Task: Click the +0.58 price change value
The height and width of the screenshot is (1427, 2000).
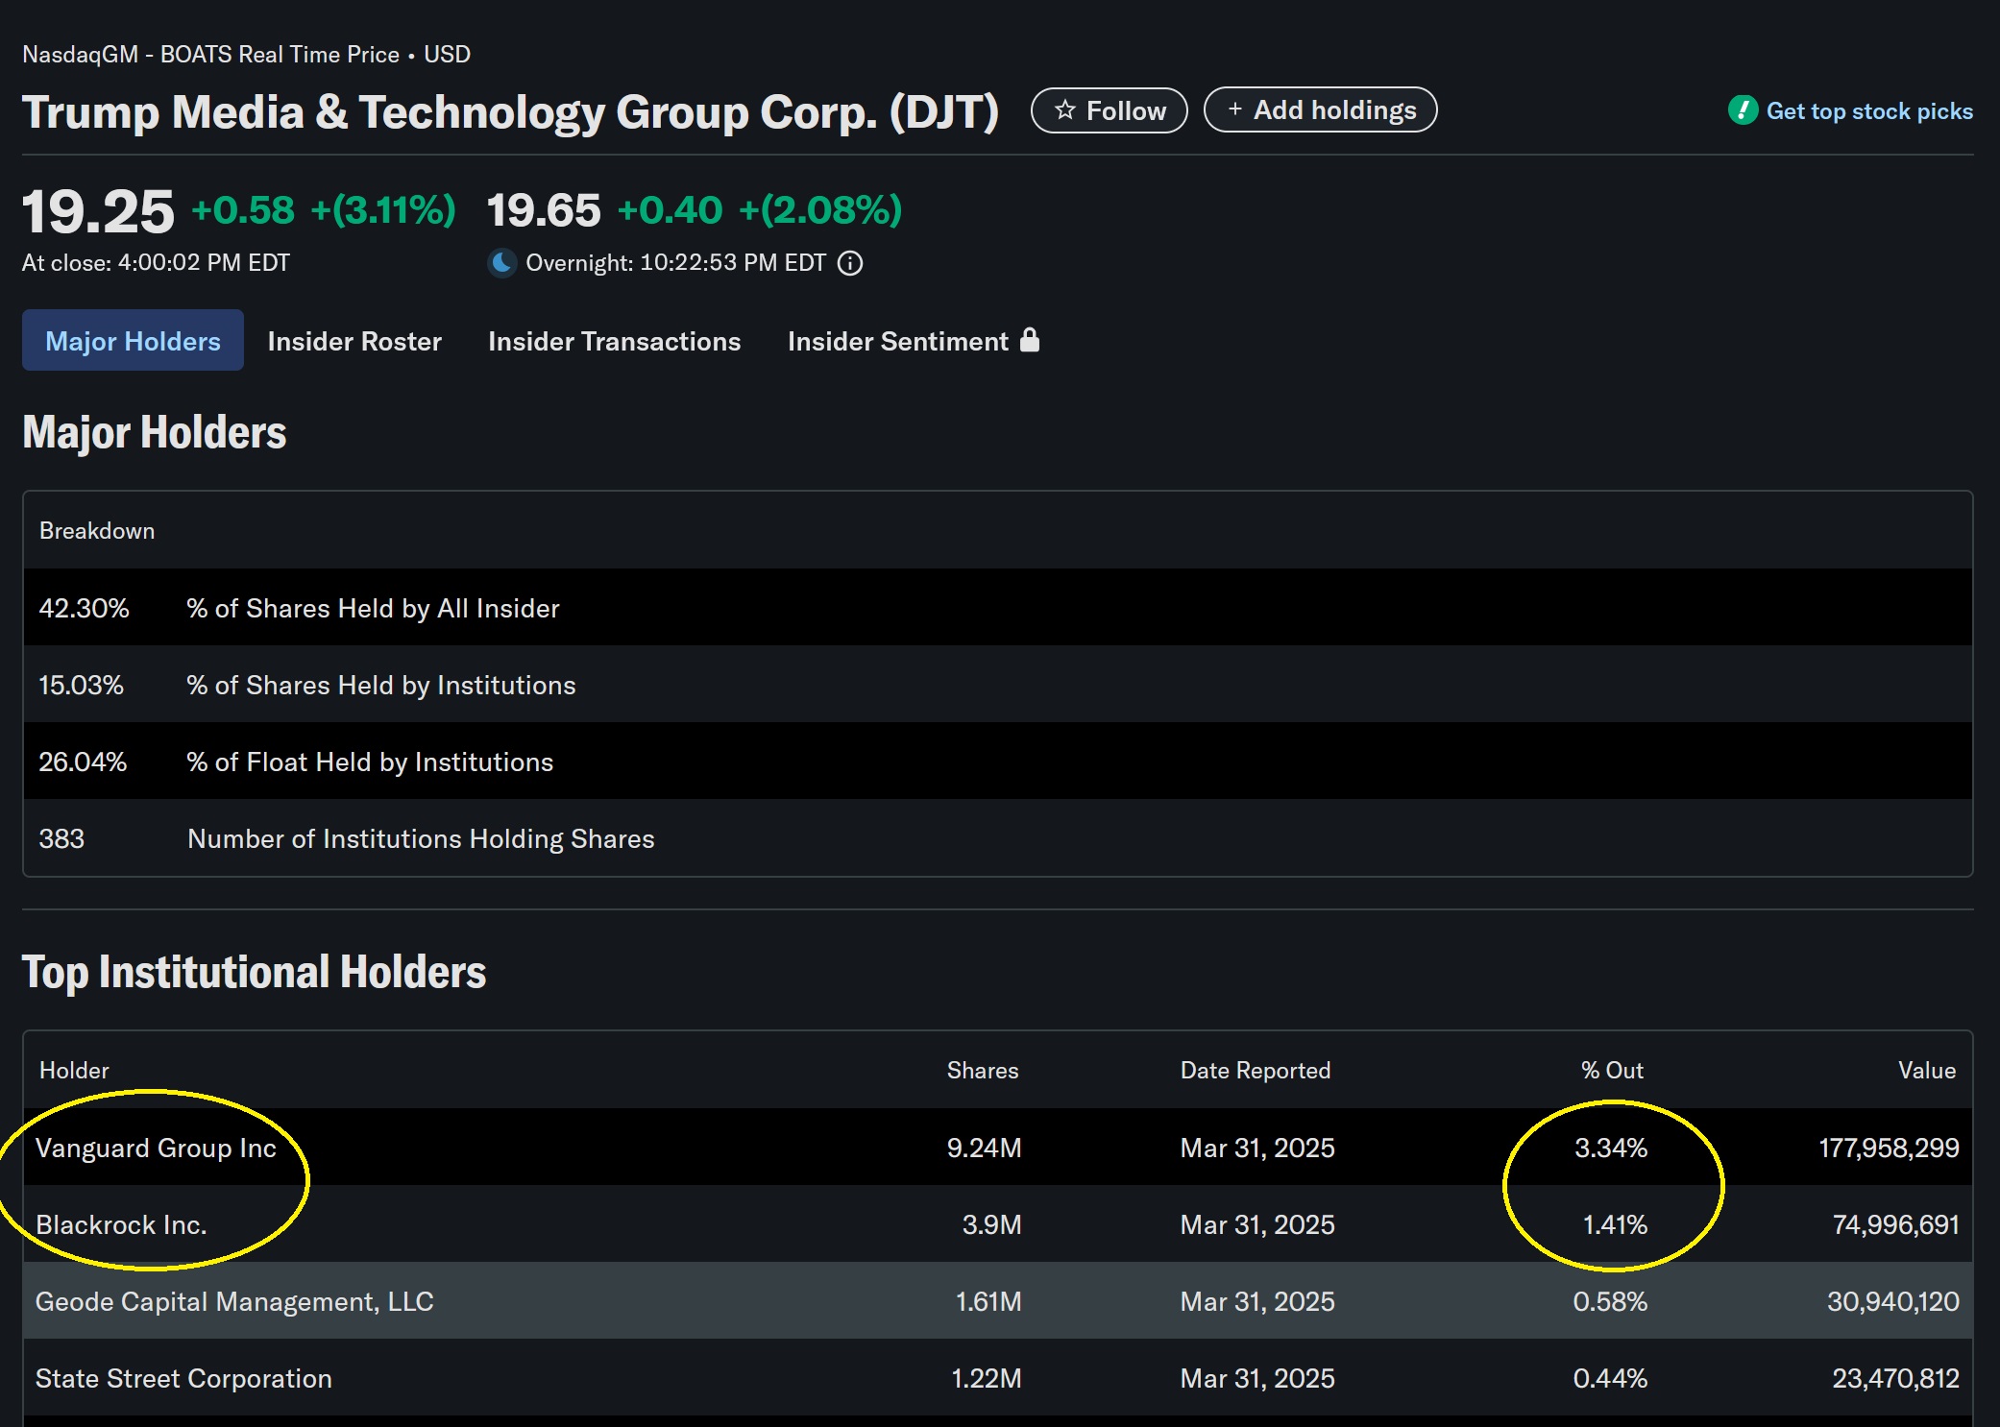Action: (x=243, y=210)
